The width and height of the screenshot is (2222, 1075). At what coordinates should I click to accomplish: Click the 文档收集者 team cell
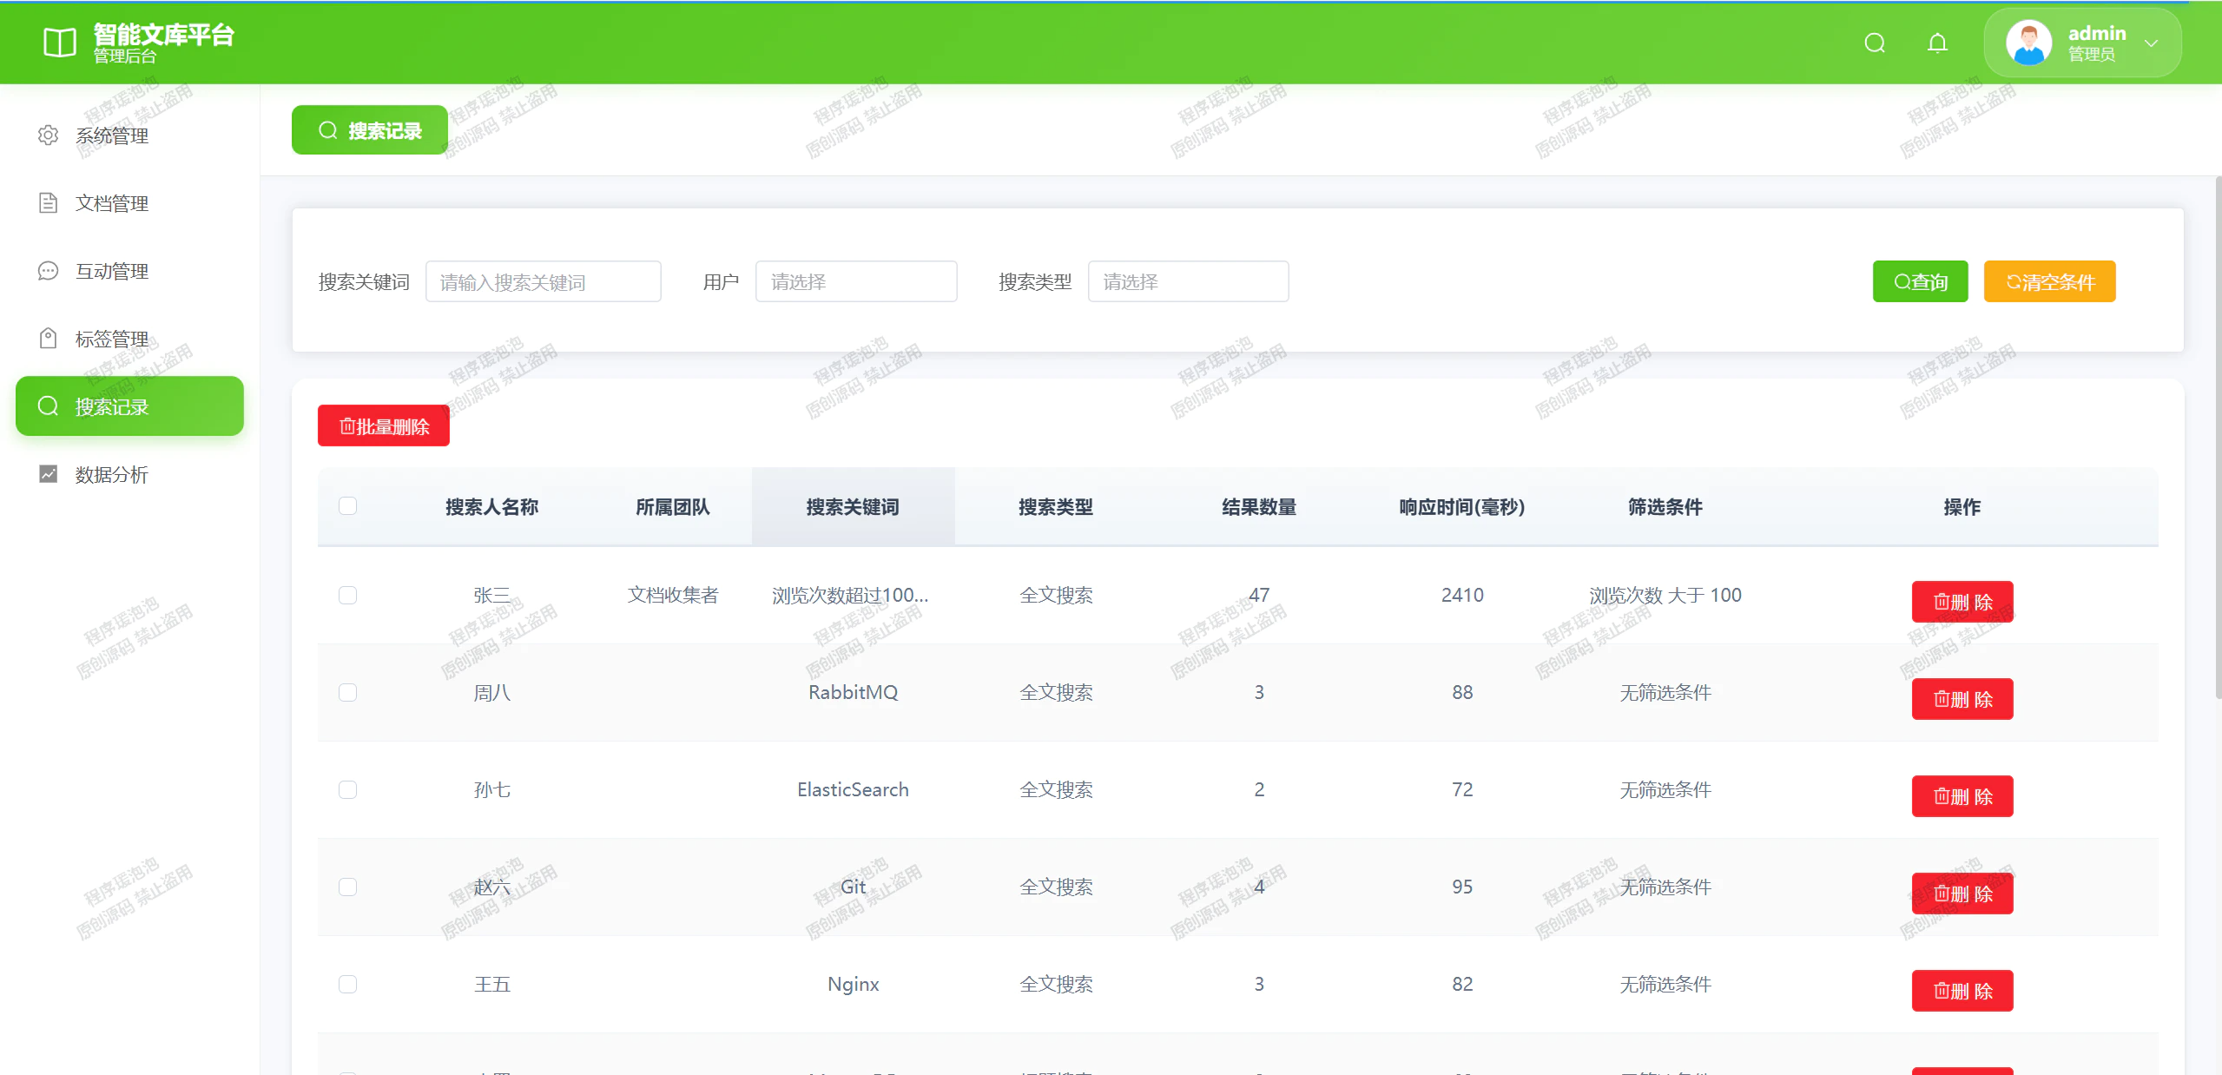click(673, 595)
